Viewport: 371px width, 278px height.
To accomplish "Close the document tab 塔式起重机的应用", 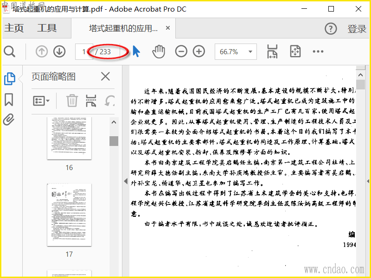I will click(168, 28).
